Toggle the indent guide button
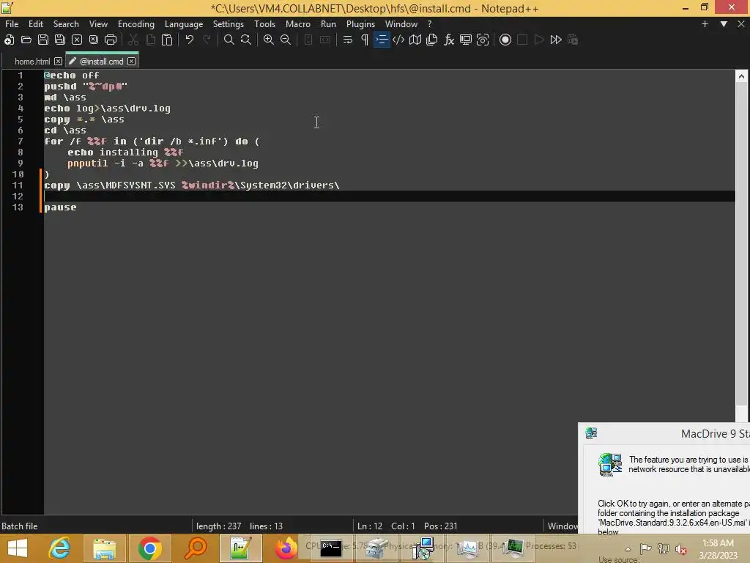Screen dimensions: 750x563 point(382,40)
